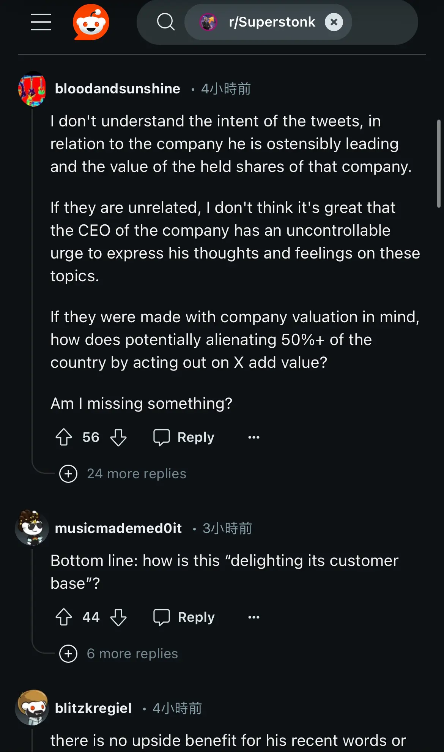Click the page scrollbar thumb

(439, 164)
